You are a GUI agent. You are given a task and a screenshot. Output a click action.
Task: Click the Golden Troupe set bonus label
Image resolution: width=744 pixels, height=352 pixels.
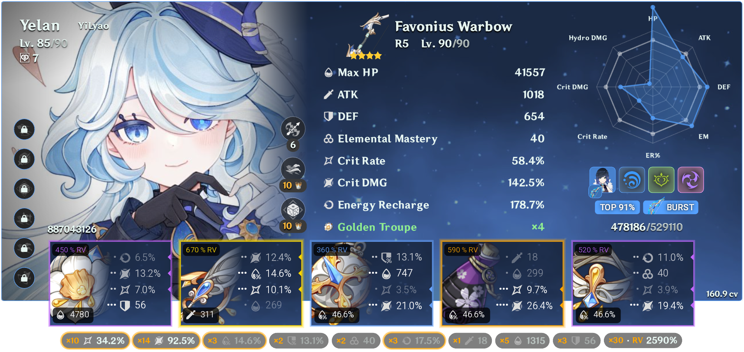tap(377, 227)
